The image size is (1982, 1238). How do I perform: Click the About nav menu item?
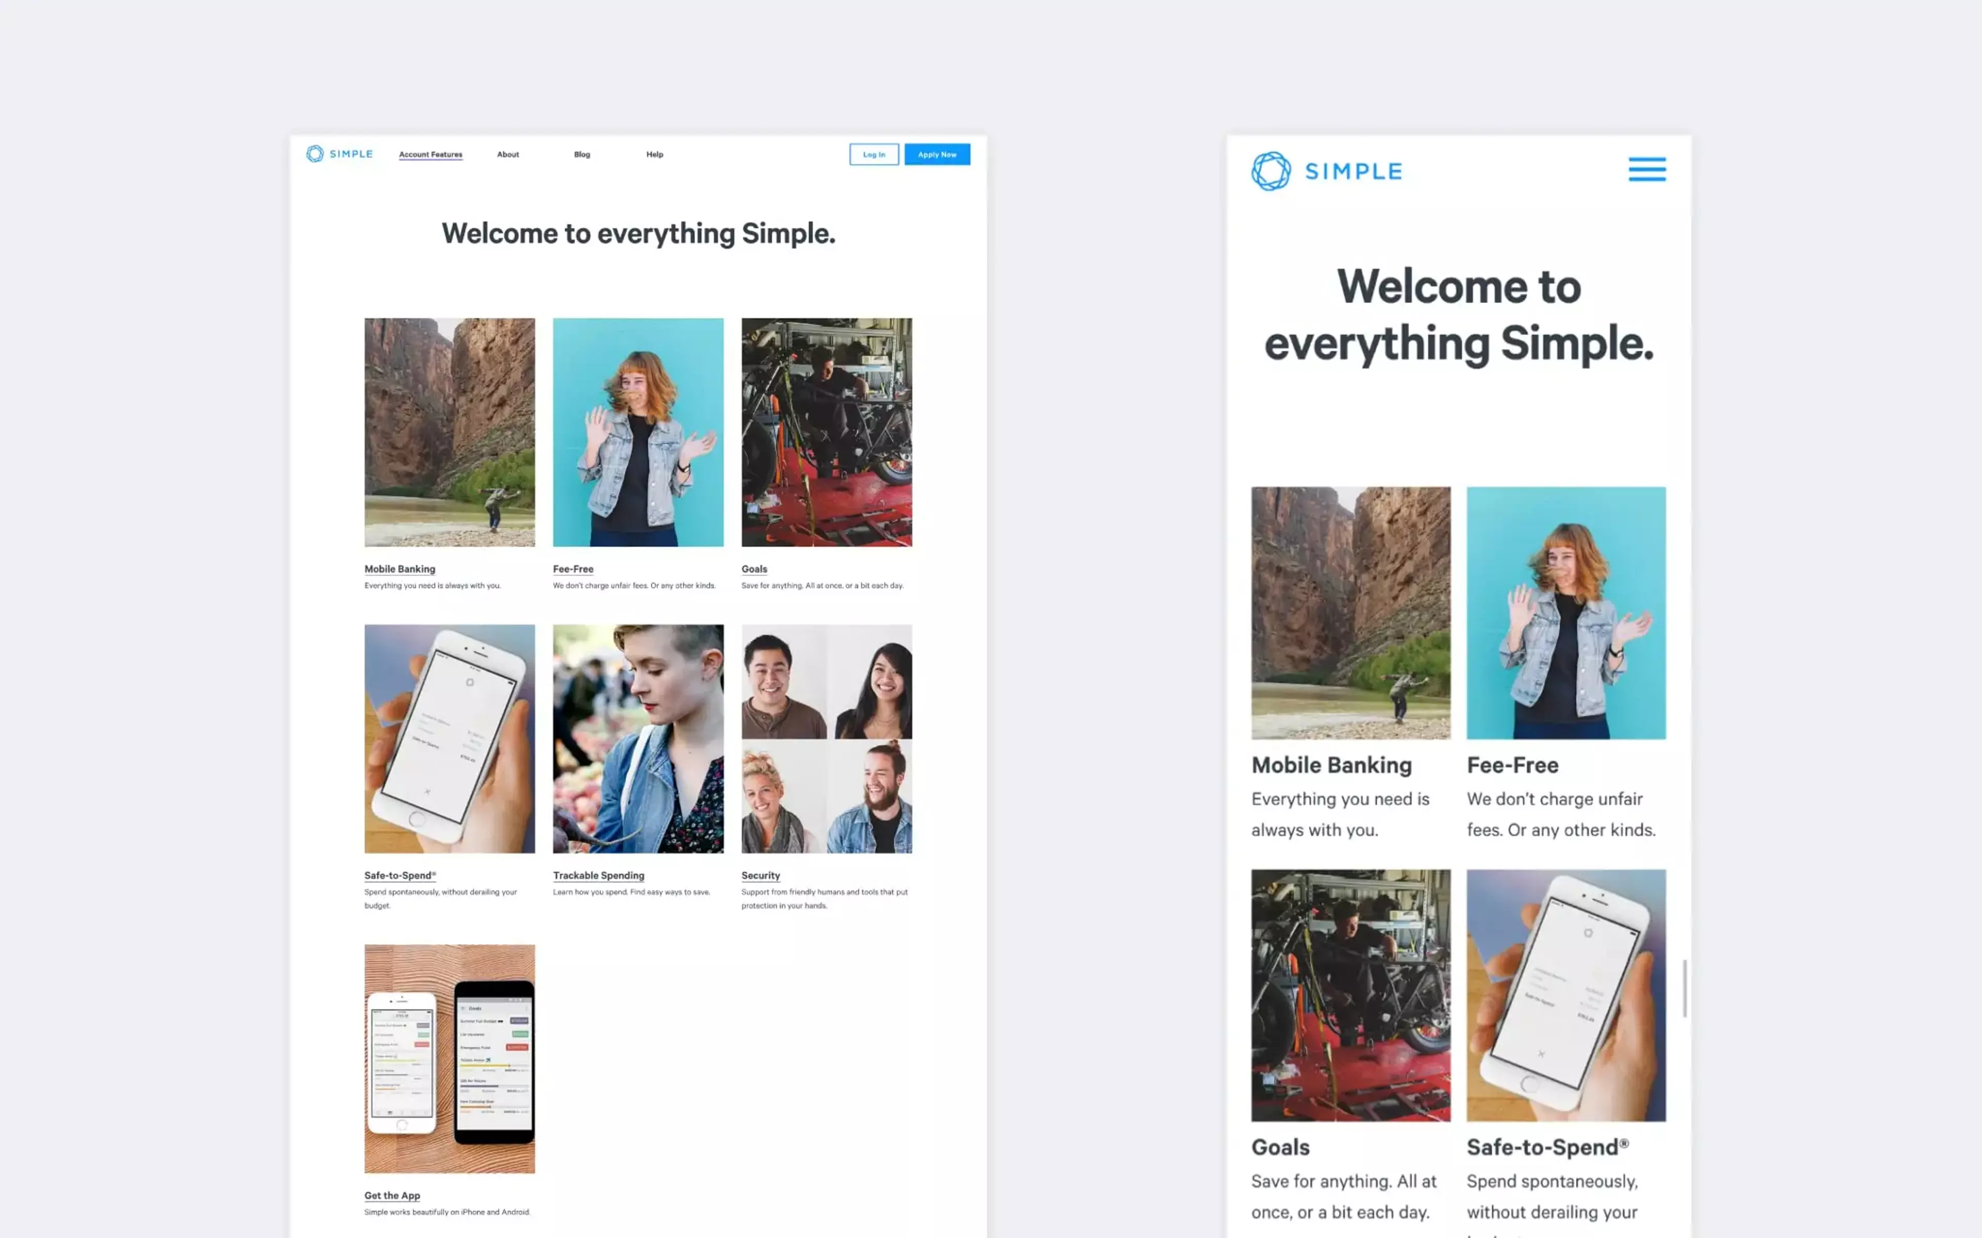coord(506,154)
